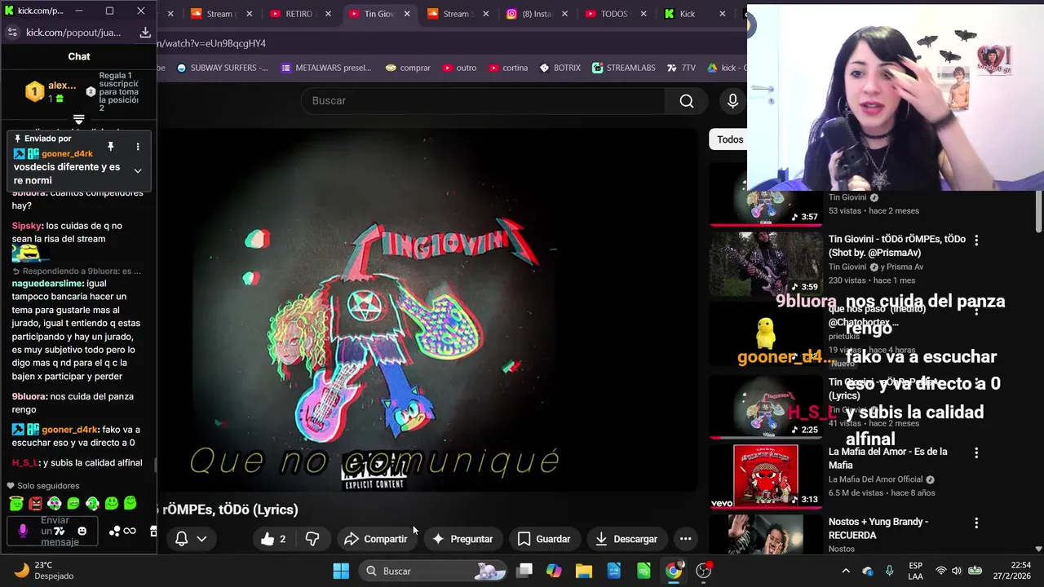Open site info icon in Kick popout address bar

11,33
